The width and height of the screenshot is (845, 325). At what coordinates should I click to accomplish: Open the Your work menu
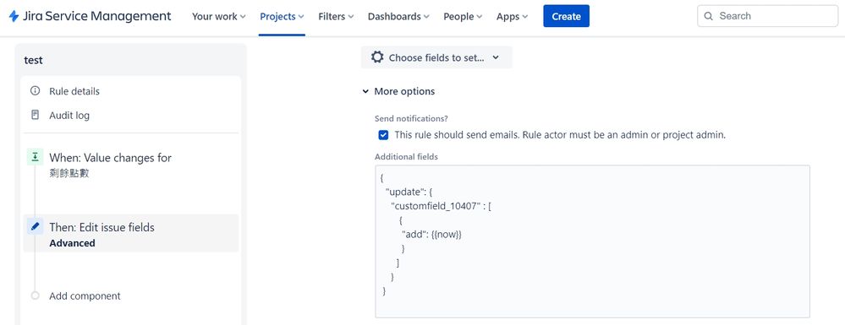[219, 17]
